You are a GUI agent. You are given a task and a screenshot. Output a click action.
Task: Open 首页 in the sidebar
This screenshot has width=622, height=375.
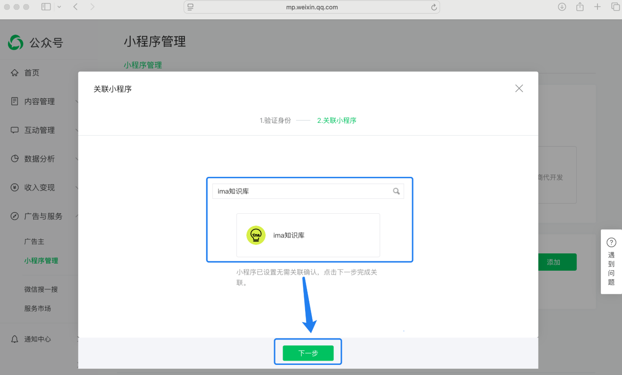(32, 73)
